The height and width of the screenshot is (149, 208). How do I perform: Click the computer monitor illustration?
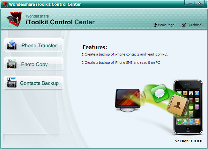pyautogui.click(x=128, y=100)
